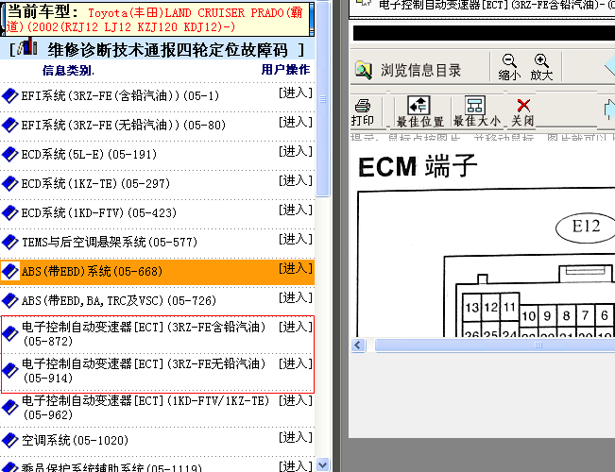Click book icon beside EFI系统 (05-80)

(x=9, y=125)
